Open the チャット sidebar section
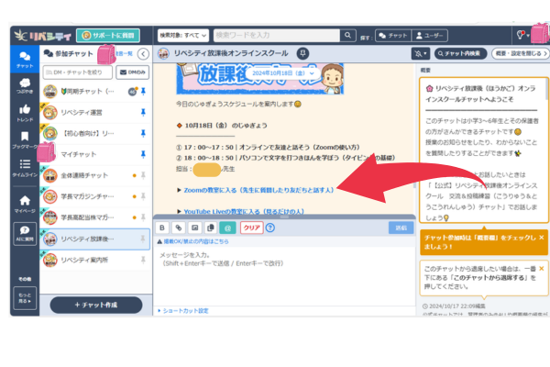Screen dimensions: 550x367 25,59
